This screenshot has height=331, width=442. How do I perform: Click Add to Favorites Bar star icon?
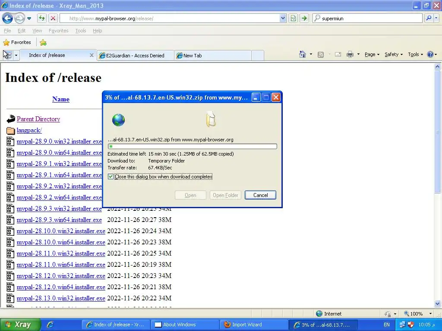point(43,43)
